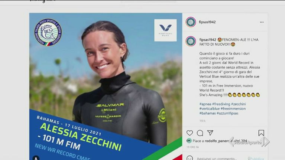This screenshot has width=285, height=160.
Task: Open comments via speech bubble icon
Action: (200, 133)
